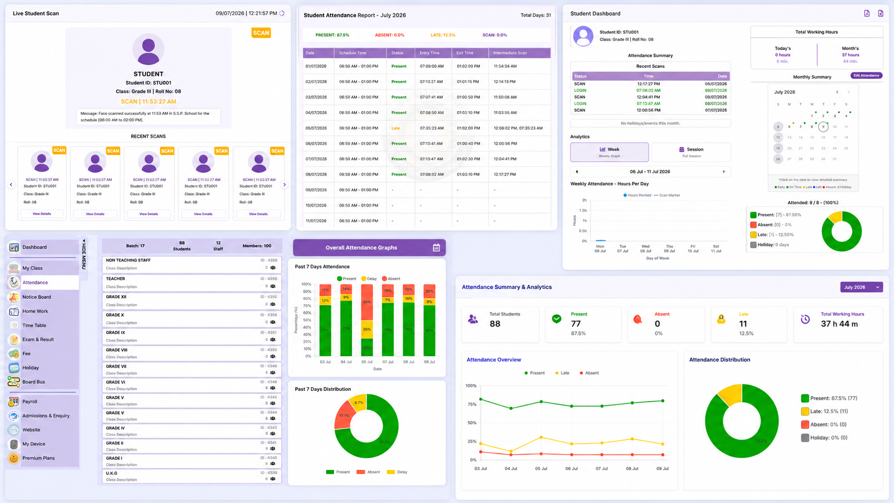Toggle Absent series in Attendance Overview legend
Viewport: 894px width, 503px height.
(x=589, y=373)
